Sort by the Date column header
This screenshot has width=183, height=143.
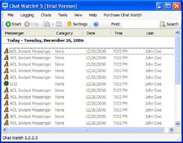pos(97,33)
